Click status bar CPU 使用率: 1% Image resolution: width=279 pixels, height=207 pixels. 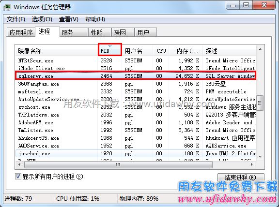coord(77,198)
